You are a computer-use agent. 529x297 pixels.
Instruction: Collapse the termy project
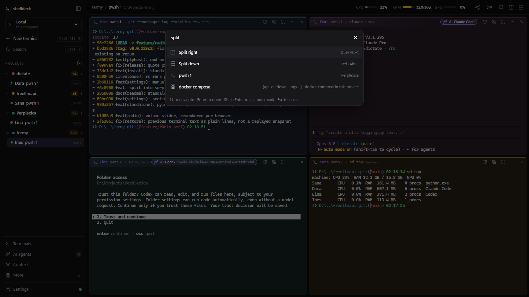(x=7, y=133)
